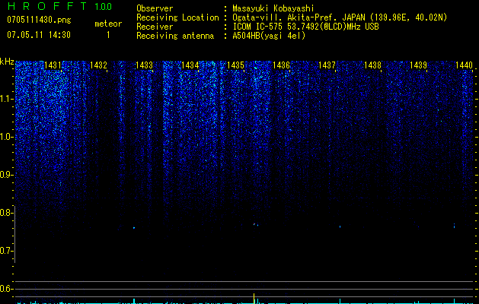
Task: Click the Receiver field label
Action: [x=155, y=27]
